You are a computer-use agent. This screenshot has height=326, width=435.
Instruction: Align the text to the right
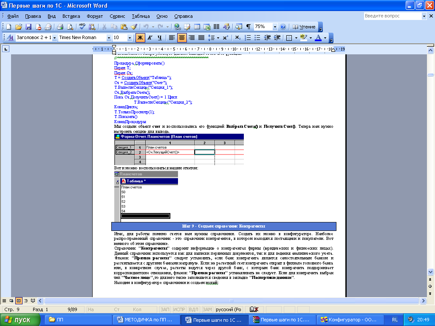pos(192,38)
